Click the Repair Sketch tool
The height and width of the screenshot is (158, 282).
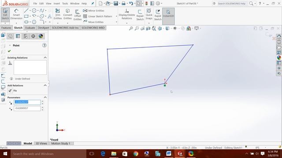tap(140, 15)
